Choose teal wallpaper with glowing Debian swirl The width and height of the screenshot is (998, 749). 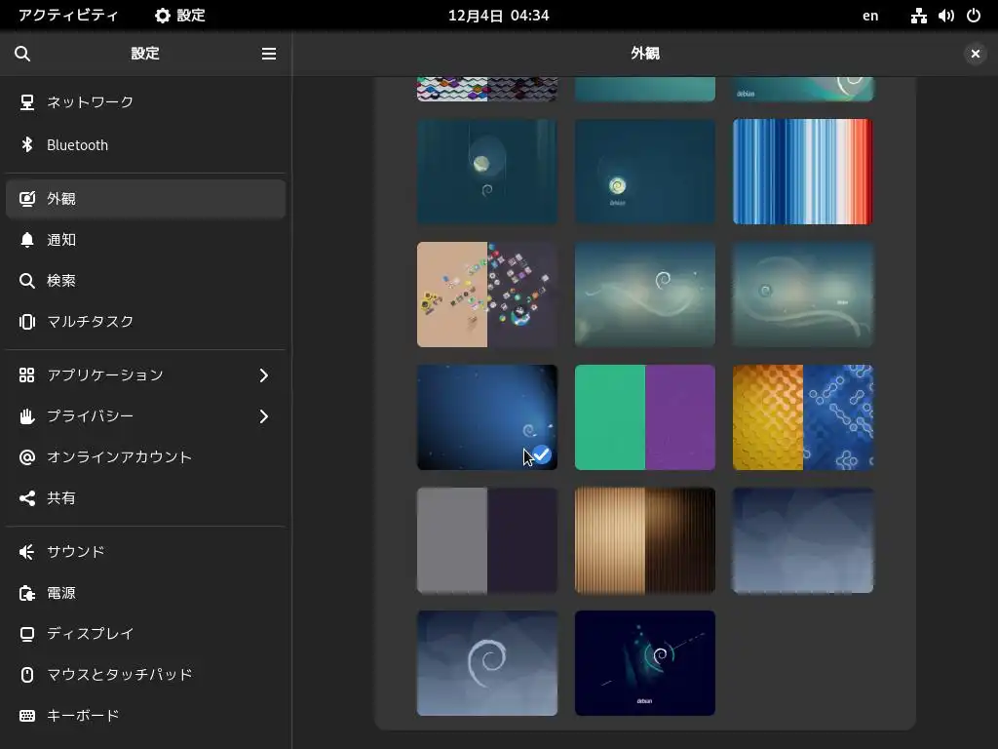point(645,172)
